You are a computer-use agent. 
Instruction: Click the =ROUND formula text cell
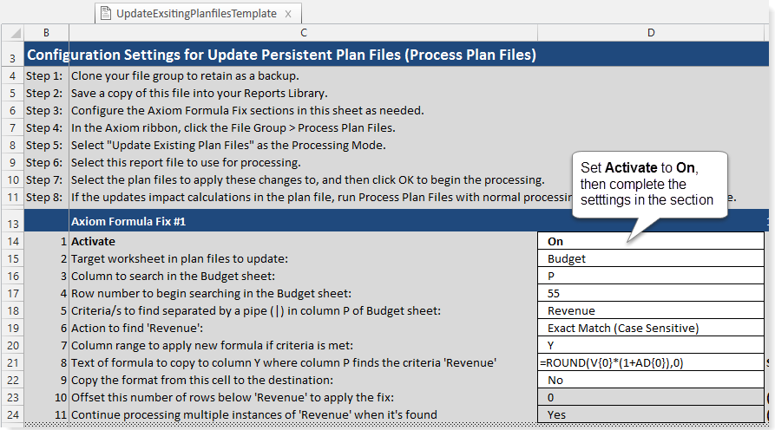tap(651, 362)
